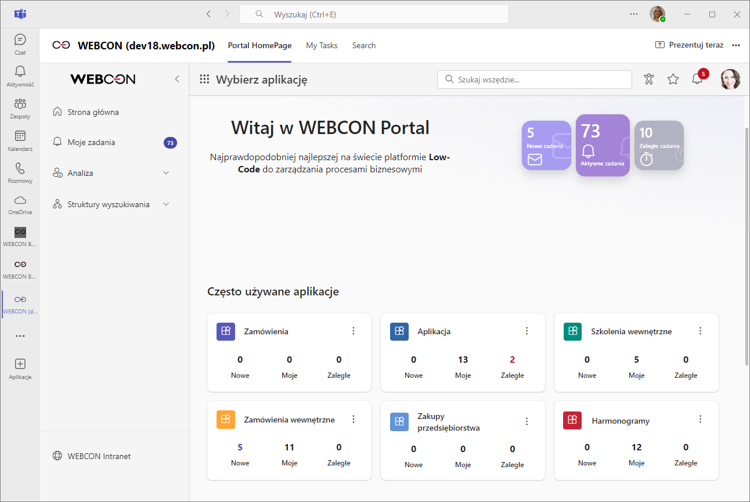Click Zakupy przedsiębiorstwa app icon
Image resolution: width=750 pixels, height=502 pixels.
coord(399,422)
